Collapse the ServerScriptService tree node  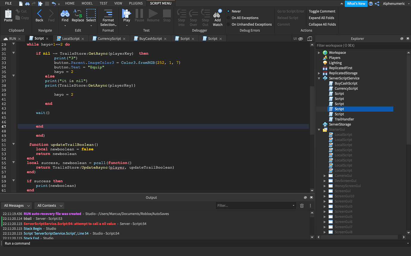point(319,78)
